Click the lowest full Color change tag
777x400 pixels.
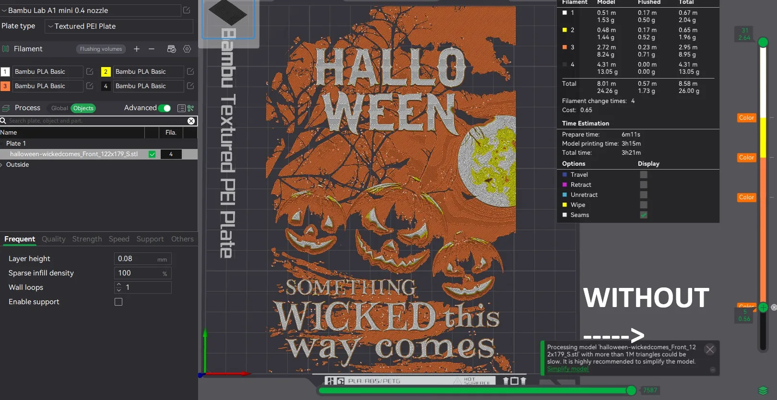pos(747,197)
